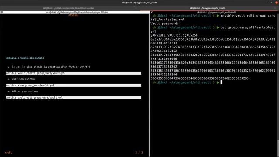
Task: Click the cipher line starting 6538333932
Action: 213,47
